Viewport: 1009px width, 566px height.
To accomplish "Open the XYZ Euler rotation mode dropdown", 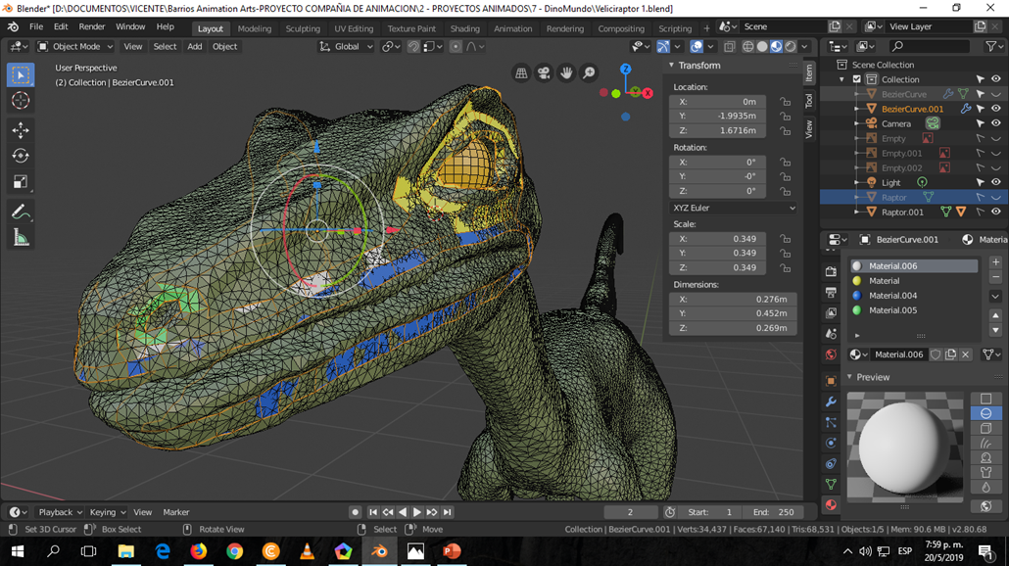I will click(x=733, y=208).
